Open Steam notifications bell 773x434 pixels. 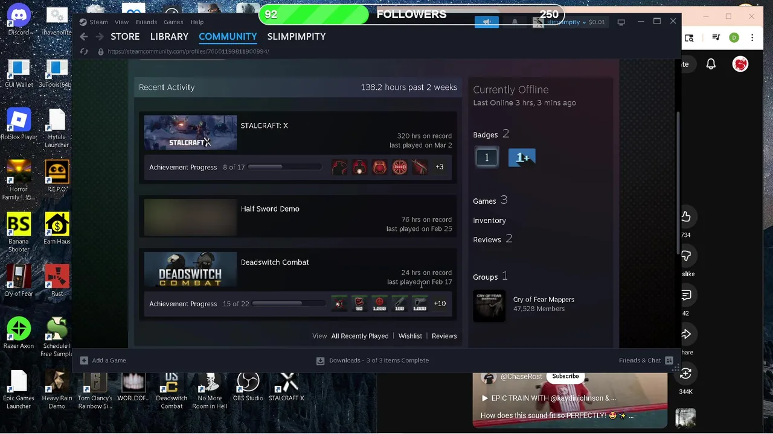tap(515, 22)
